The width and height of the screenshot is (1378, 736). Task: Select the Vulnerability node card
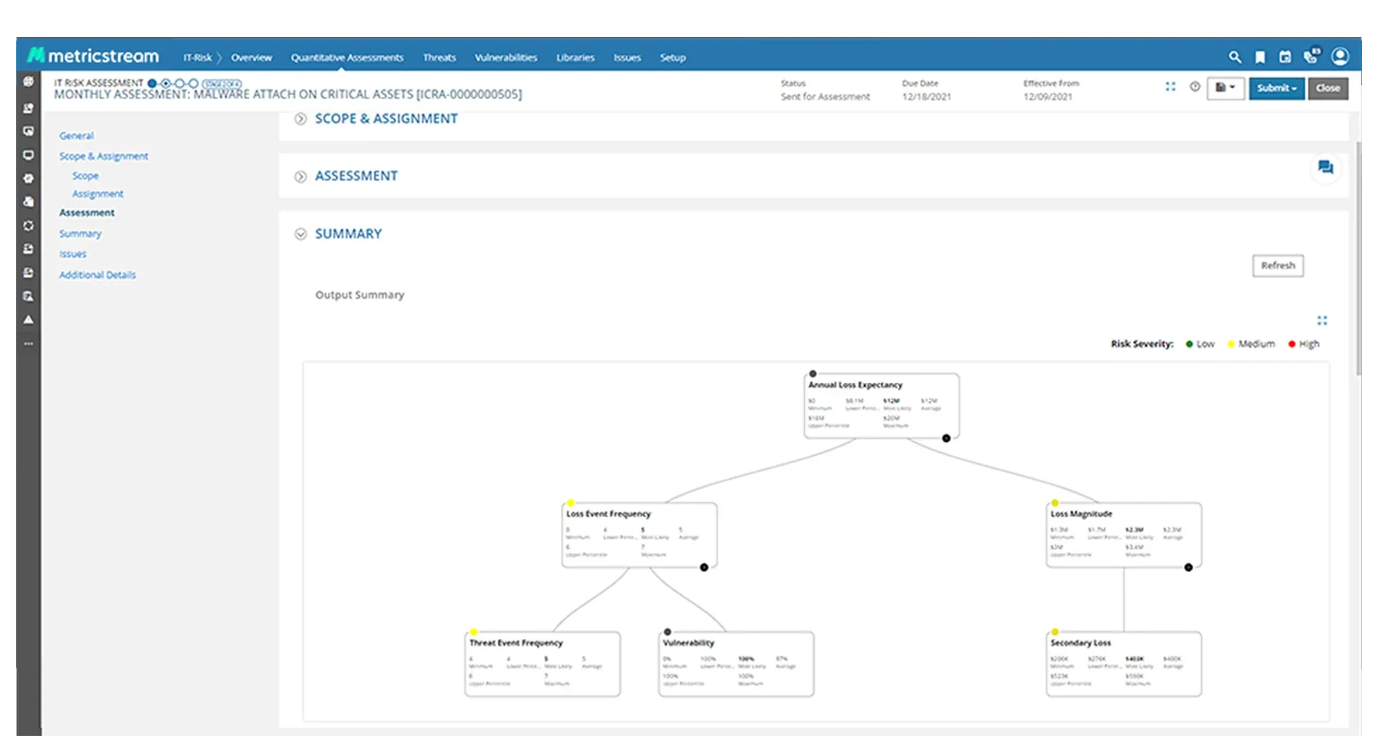(736, 664)
